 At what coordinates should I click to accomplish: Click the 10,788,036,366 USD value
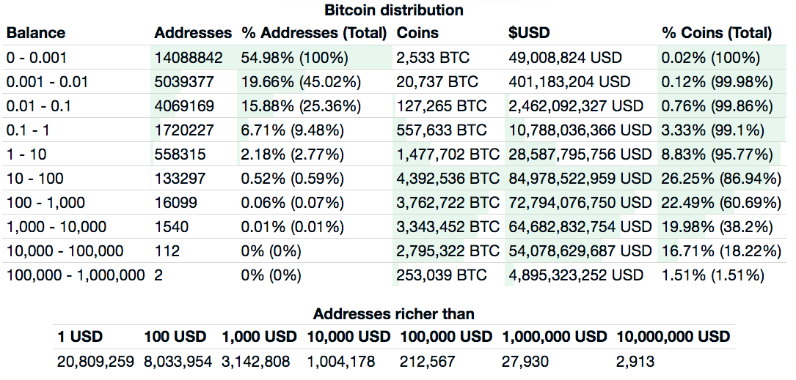pos(580,130)
